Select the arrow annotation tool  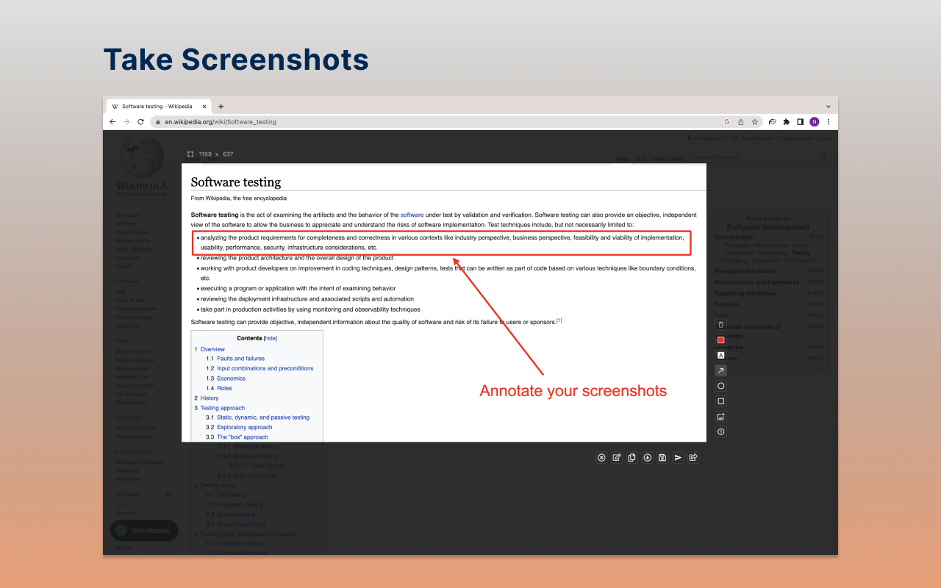click(720, 370)
